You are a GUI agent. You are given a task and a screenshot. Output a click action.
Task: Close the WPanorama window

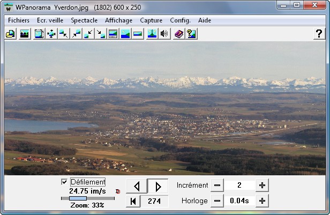(x=314, y=5)
